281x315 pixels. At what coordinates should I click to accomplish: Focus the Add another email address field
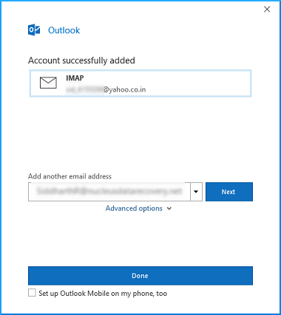coord(109,192)
